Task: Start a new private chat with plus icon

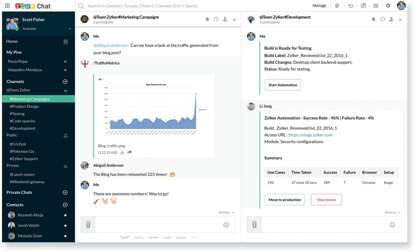Action: 65,192
